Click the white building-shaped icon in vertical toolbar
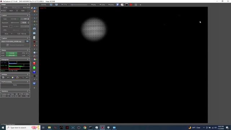 click(34, 29)
